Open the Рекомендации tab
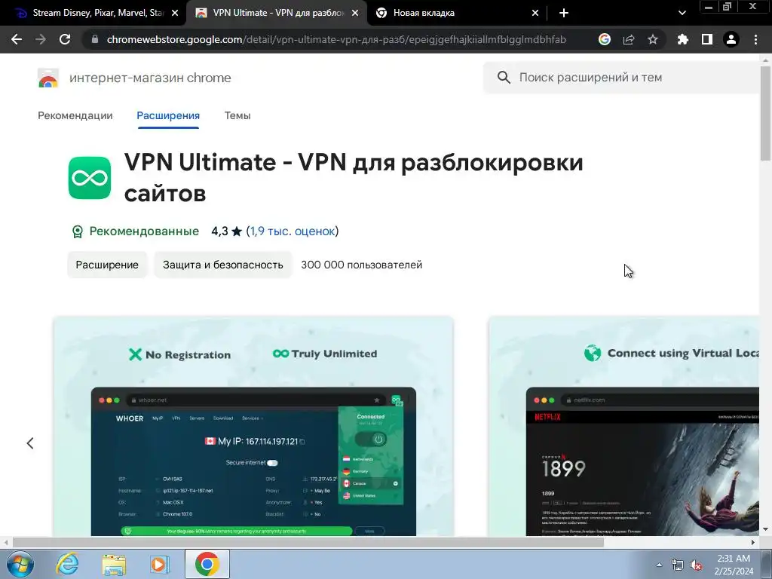The image size is (772, 579). pyautogui.click(x=75, y=115)
